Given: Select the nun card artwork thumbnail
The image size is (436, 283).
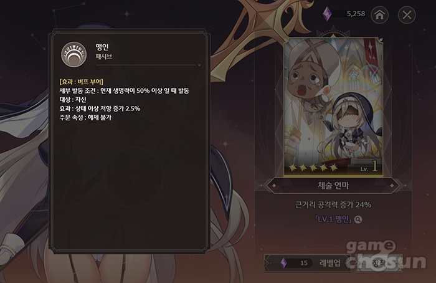Looking at the screenshot, I should tap(333, 107).
